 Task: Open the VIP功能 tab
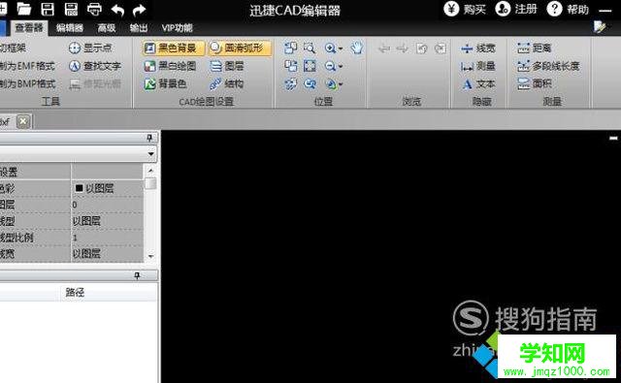coord(177,28)
